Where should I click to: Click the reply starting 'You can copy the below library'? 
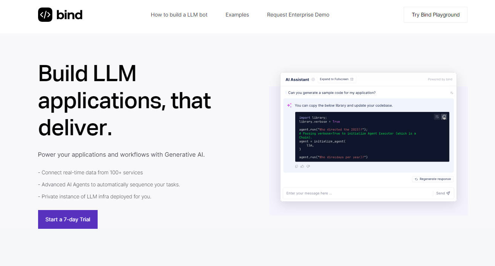click(344, 106)
